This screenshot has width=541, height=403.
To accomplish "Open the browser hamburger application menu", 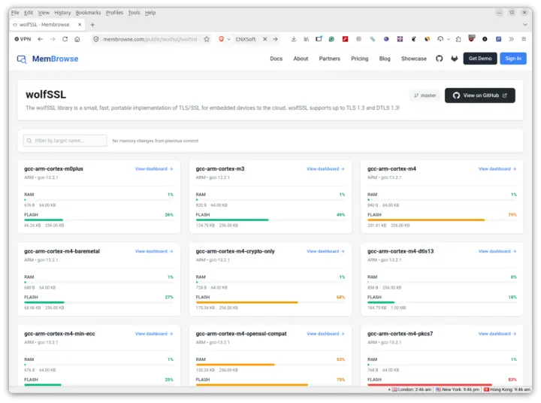I will pos(524,39).
